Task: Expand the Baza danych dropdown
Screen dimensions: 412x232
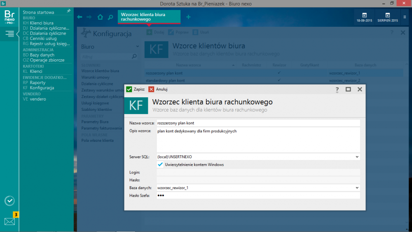Action: 357,187
